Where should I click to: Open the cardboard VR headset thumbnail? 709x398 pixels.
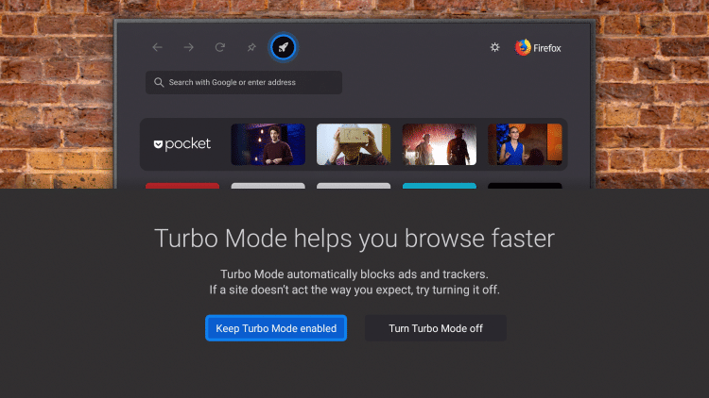click(354, 144)
